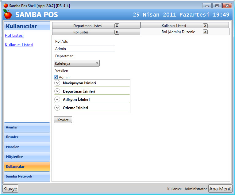Open the Kullanıcı Listesi sidebar link
The height and width of the screenshot is (195, 235).
(19, 45)
